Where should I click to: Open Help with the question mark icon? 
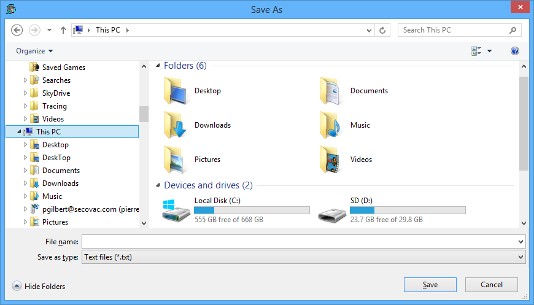pyautogui.click(x=515, y=51)
